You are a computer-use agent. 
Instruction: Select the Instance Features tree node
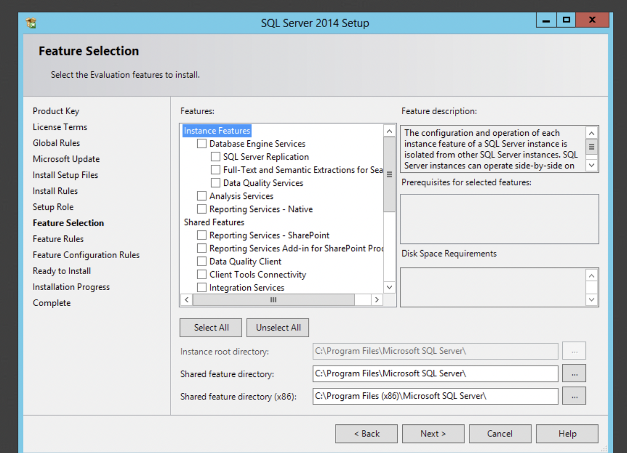[217, 131]
